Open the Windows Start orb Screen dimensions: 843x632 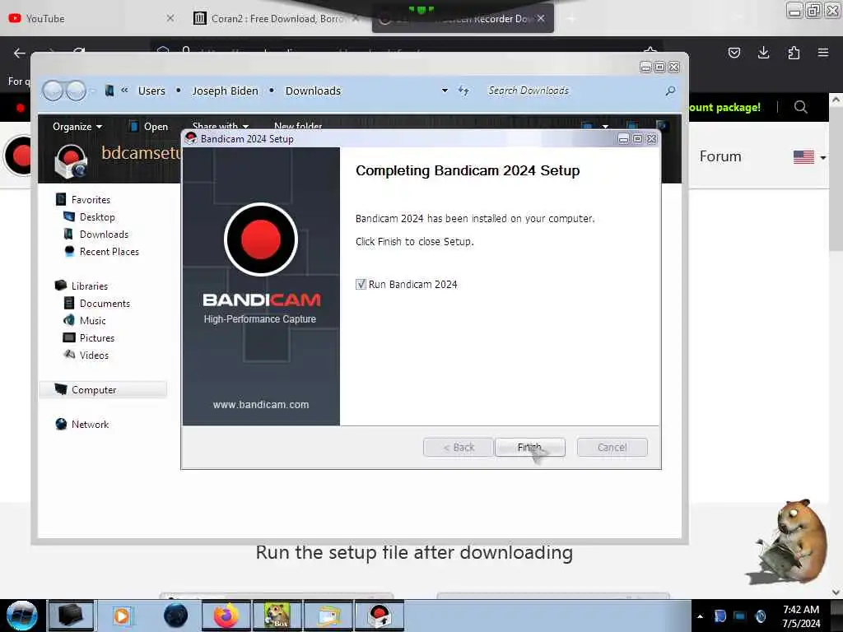click(21, 616)
